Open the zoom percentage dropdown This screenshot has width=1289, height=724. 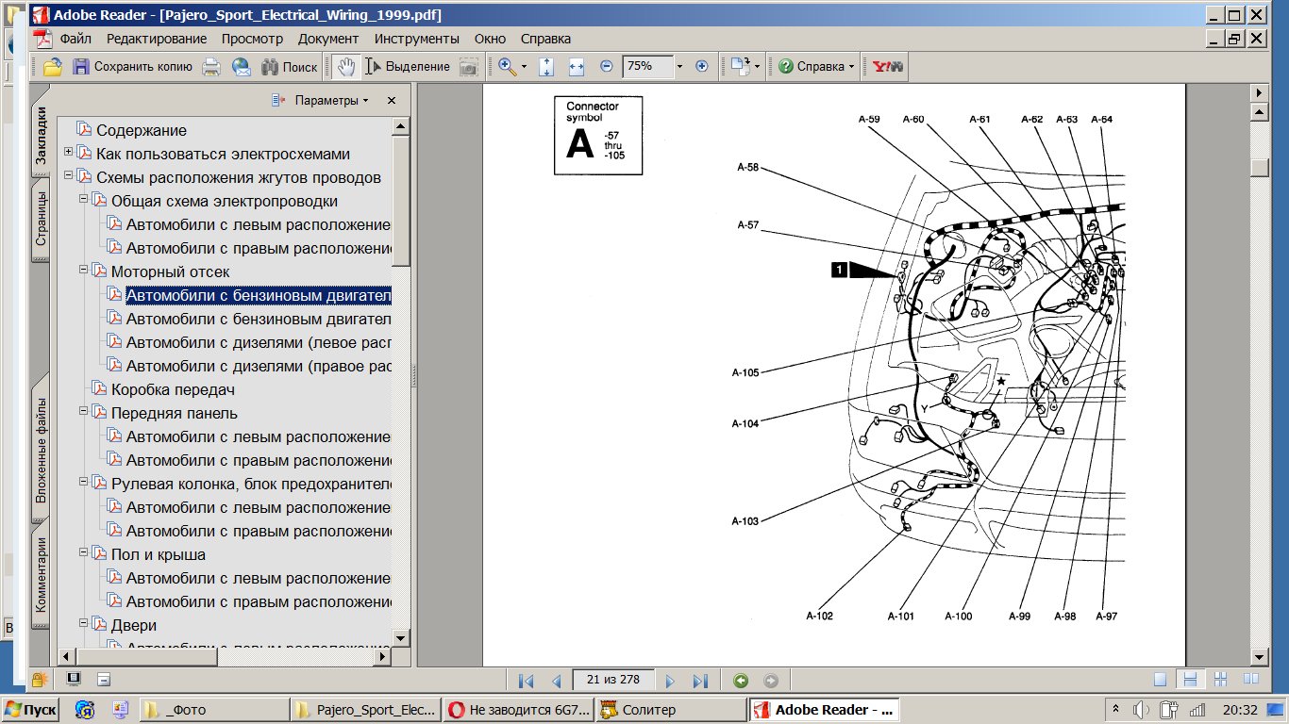pos(679,67)
